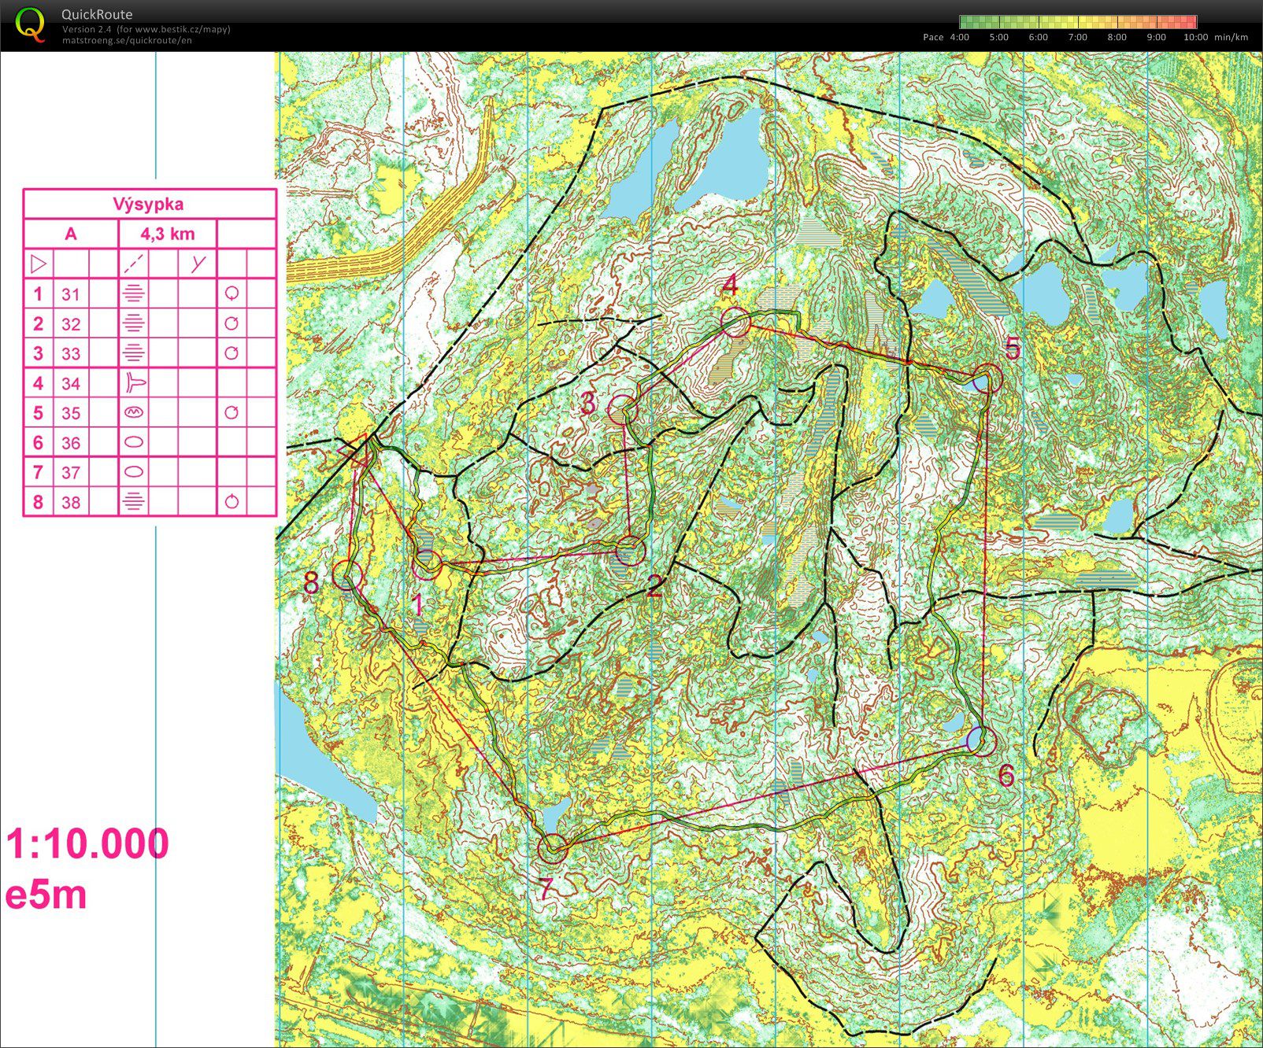Viewport: 1263px width, 1048px height.
Task: Open the matstroeng.se/quickroute/en link
Action: tap(127, 40)
